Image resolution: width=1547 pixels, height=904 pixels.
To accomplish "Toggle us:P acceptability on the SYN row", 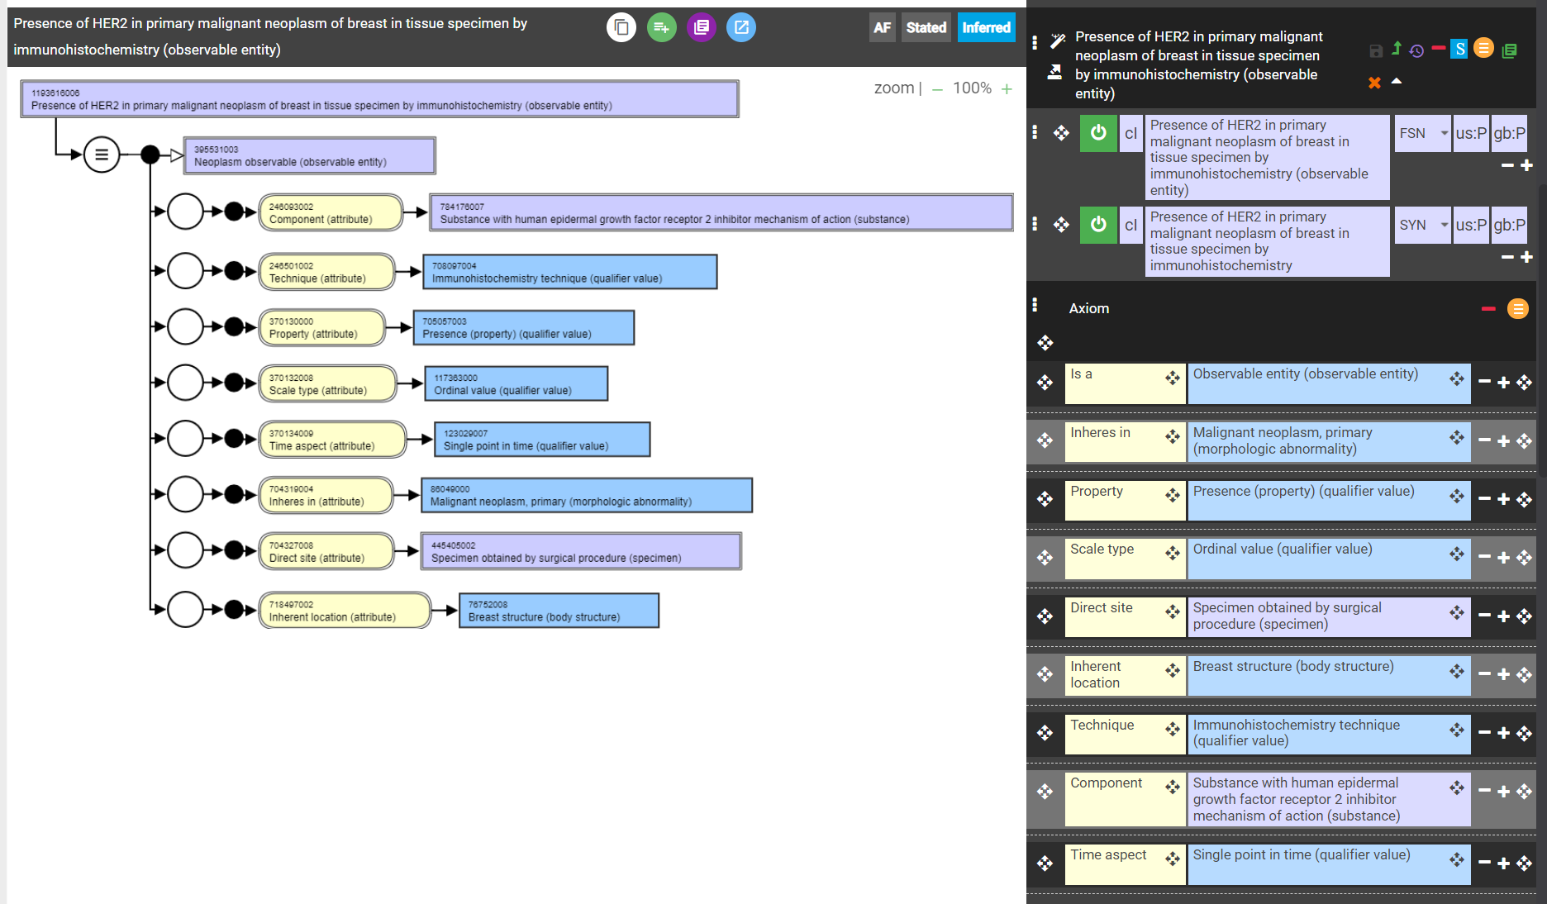I will [x=1471, y=225].
